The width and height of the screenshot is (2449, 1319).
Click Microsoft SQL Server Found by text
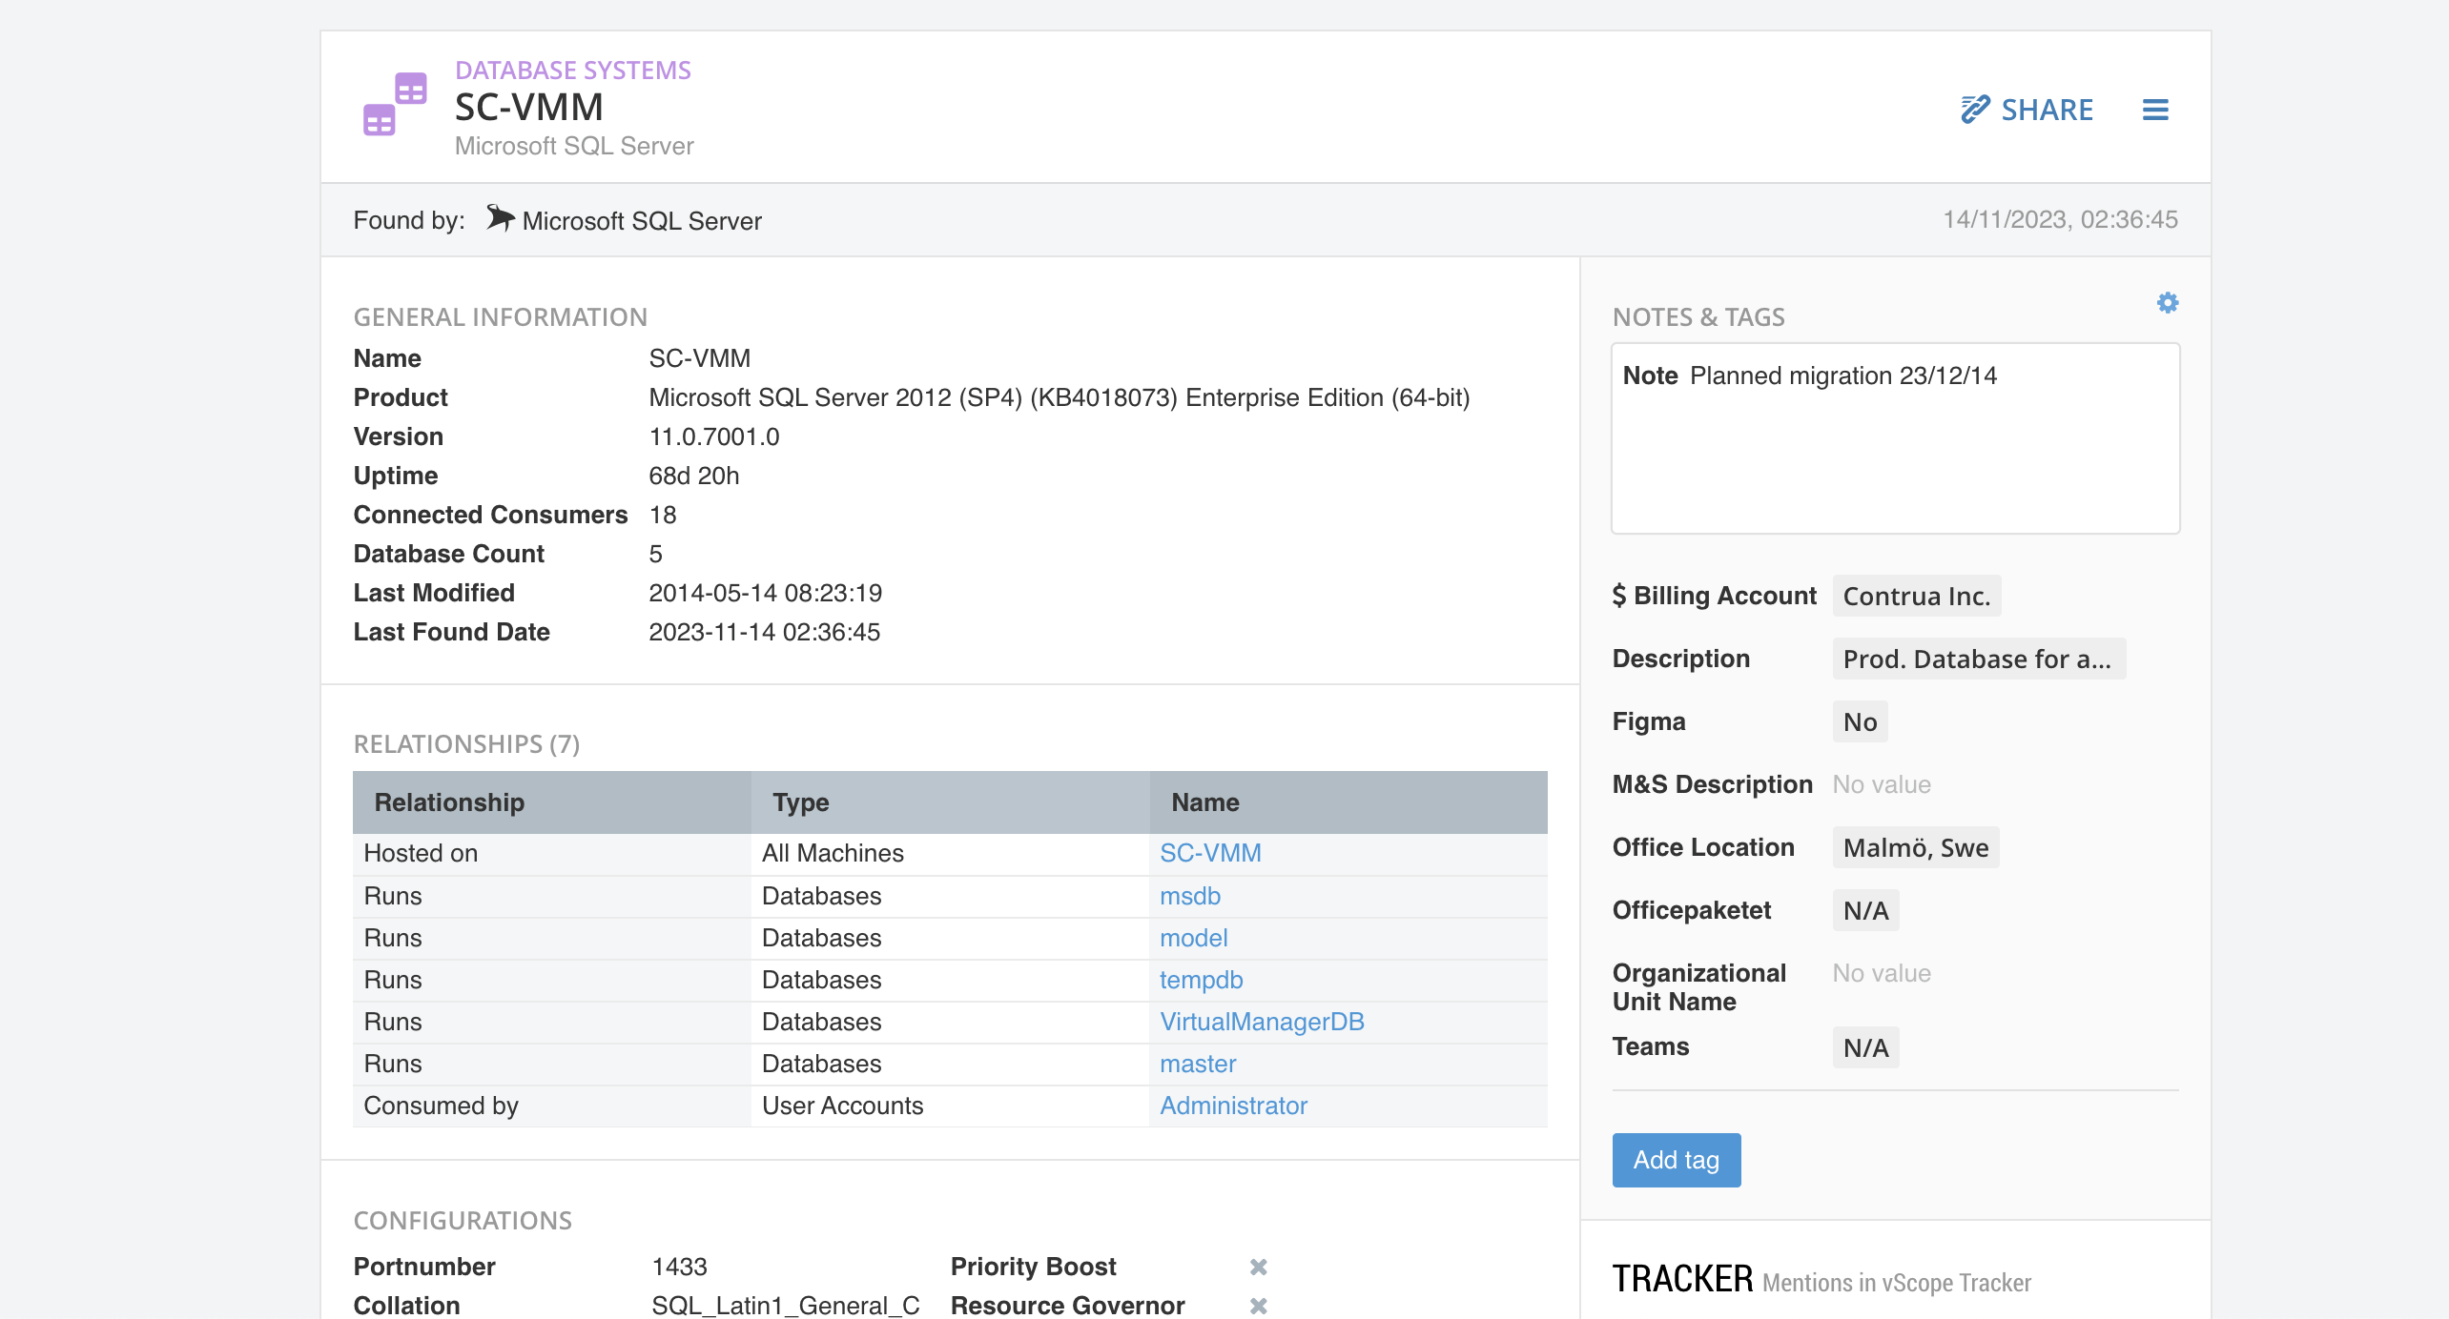click(x=642, y=221)
